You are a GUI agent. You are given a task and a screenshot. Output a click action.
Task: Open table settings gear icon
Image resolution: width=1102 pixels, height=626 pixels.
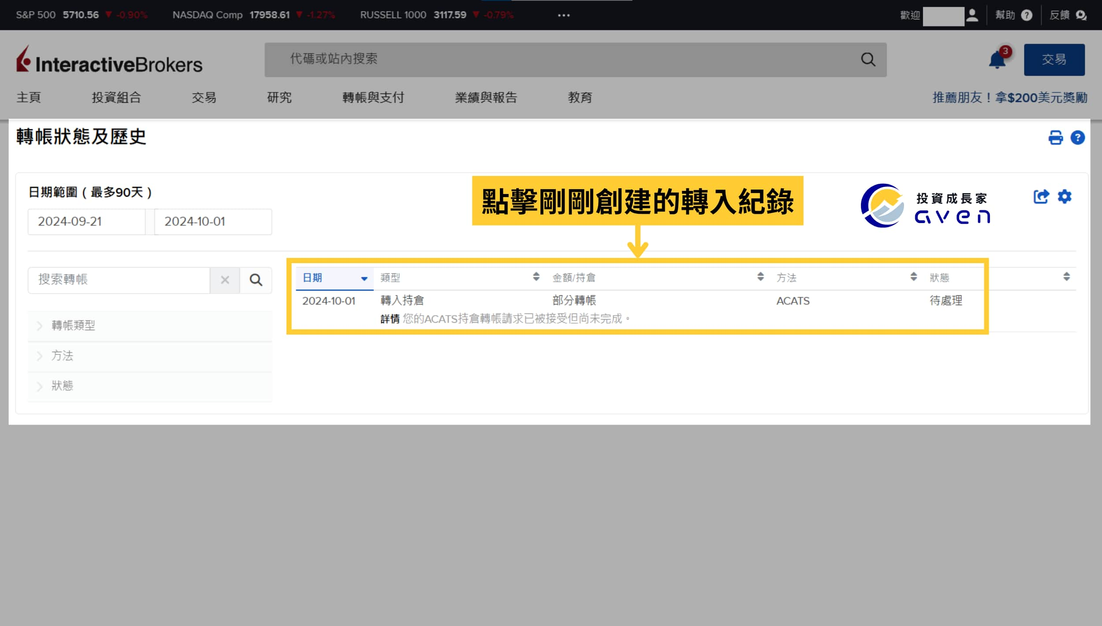(1065, 197)
